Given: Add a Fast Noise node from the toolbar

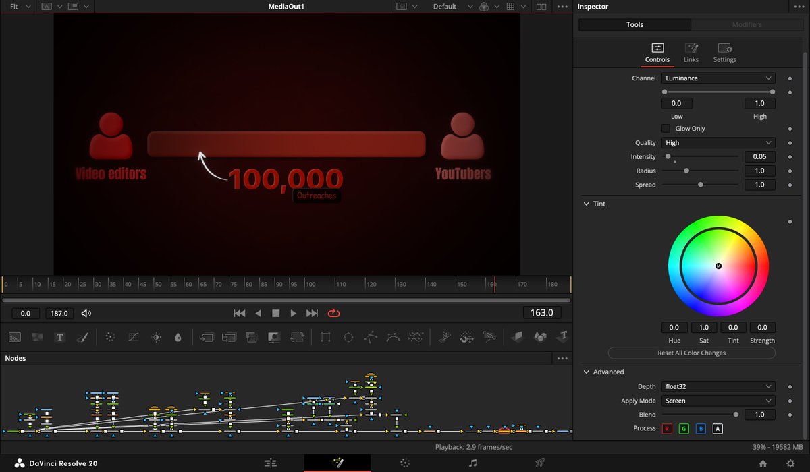Looking at the screenshot, I should pyautogui.click(x=37, y=336).
